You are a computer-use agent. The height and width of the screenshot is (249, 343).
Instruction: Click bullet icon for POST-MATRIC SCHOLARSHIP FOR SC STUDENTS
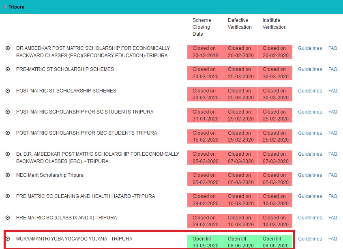pyautogui.click(x=8, y=112)
